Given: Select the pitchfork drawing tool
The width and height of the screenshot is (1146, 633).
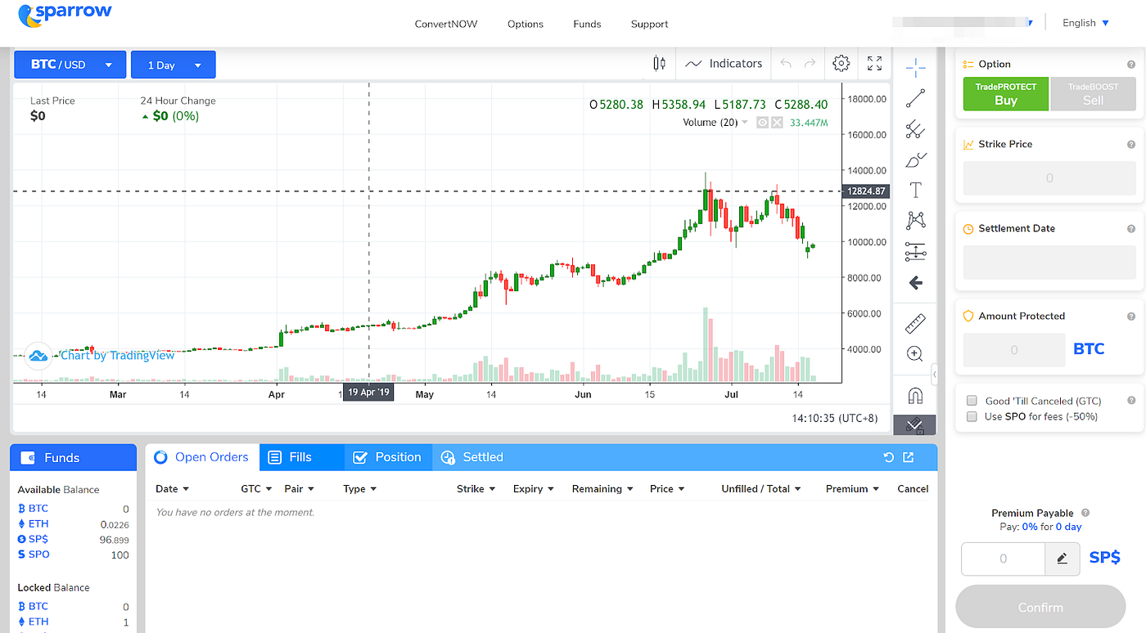Looking at the screenshot, I should pyautogui.click(x=915, y=129).
